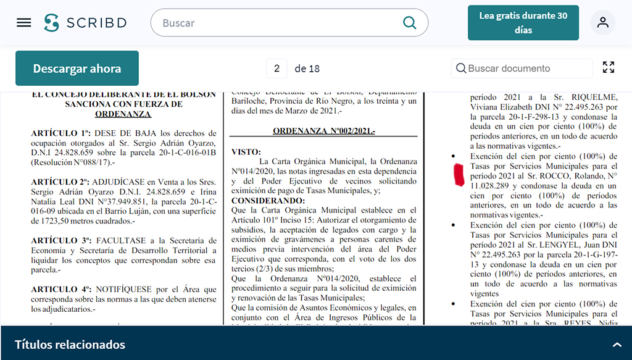Go to Scribd home via logo
Image resolution: width=632 pixels, height=360 pixels.
(85, 23)
